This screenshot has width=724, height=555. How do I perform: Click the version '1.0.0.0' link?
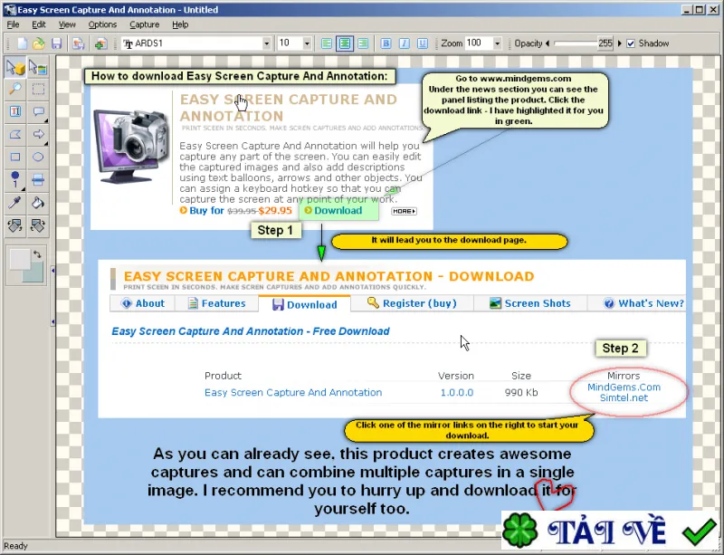point(457,393)
